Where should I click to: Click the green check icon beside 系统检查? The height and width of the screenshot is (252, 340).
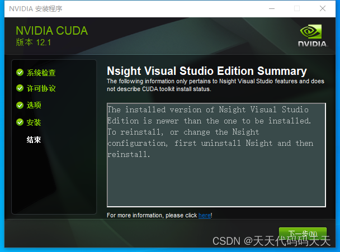click(20, 73)
